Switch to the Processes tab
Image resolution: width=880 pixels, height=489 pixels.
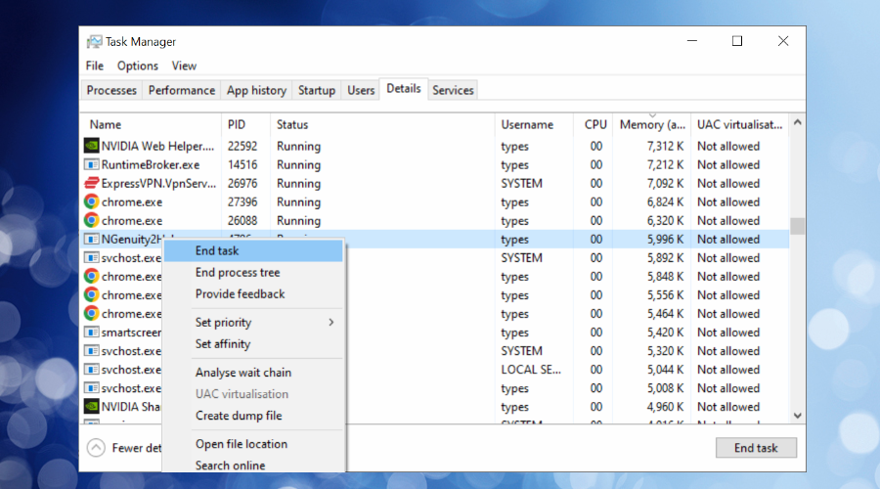click(x=111, y=90)
